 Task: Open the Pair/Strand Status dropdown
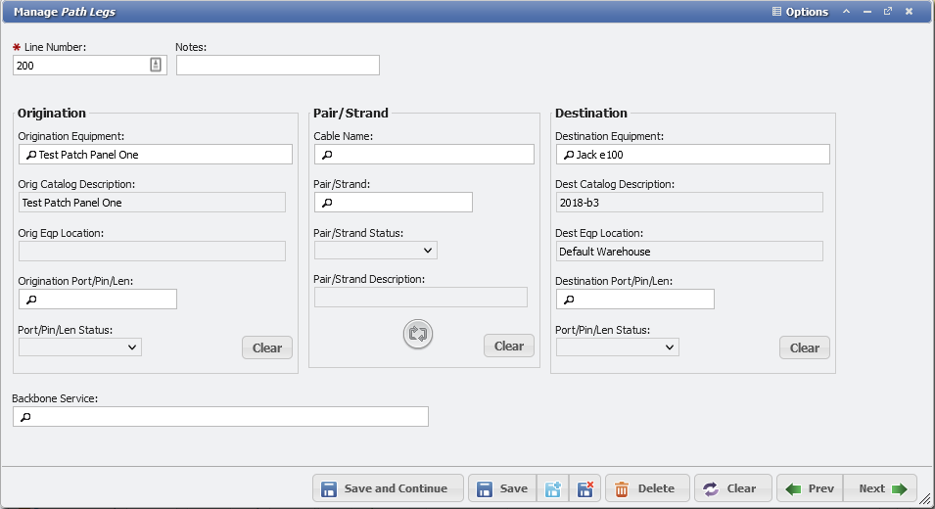click(x=376, y=251)
